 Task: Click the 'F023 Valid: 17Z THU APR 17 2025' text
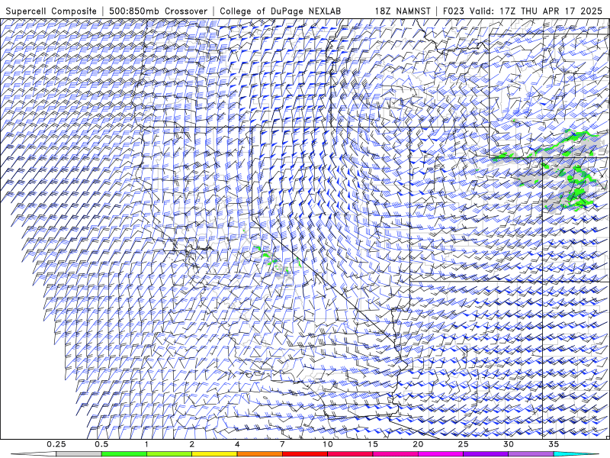(522, 11)
